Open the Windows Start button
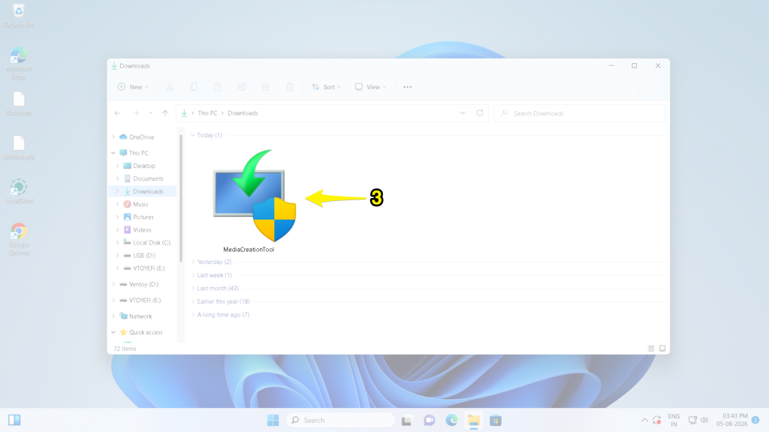The image size is (769, 432). coord(273,420)
